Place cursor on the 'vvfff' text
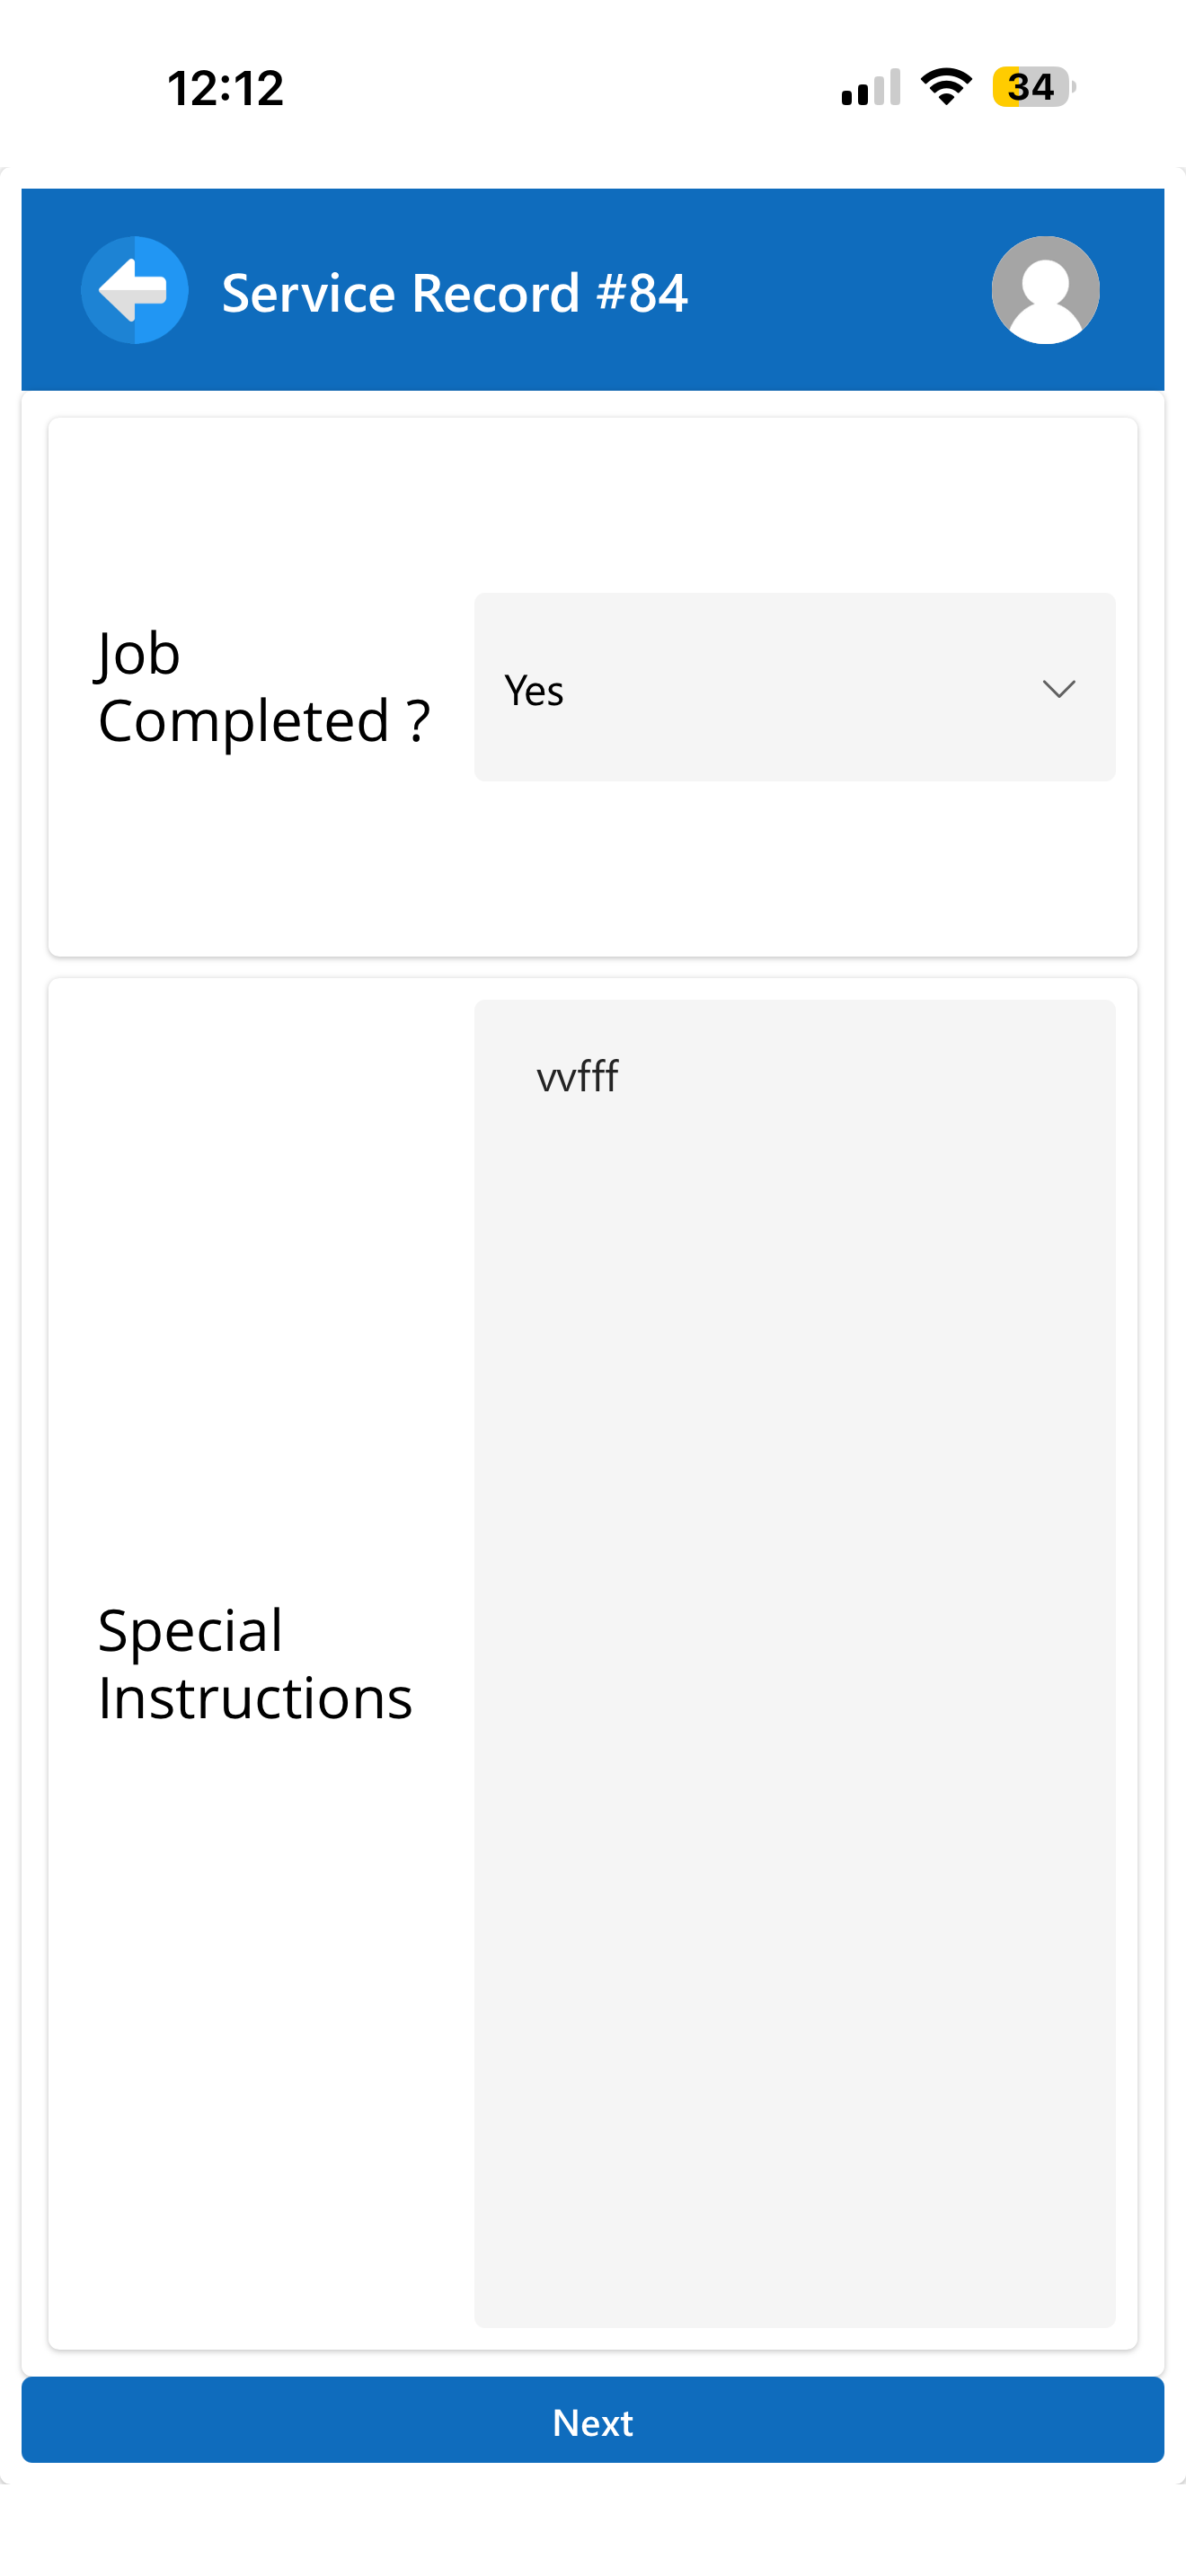1186x2576 pixels. [578, 1077]
